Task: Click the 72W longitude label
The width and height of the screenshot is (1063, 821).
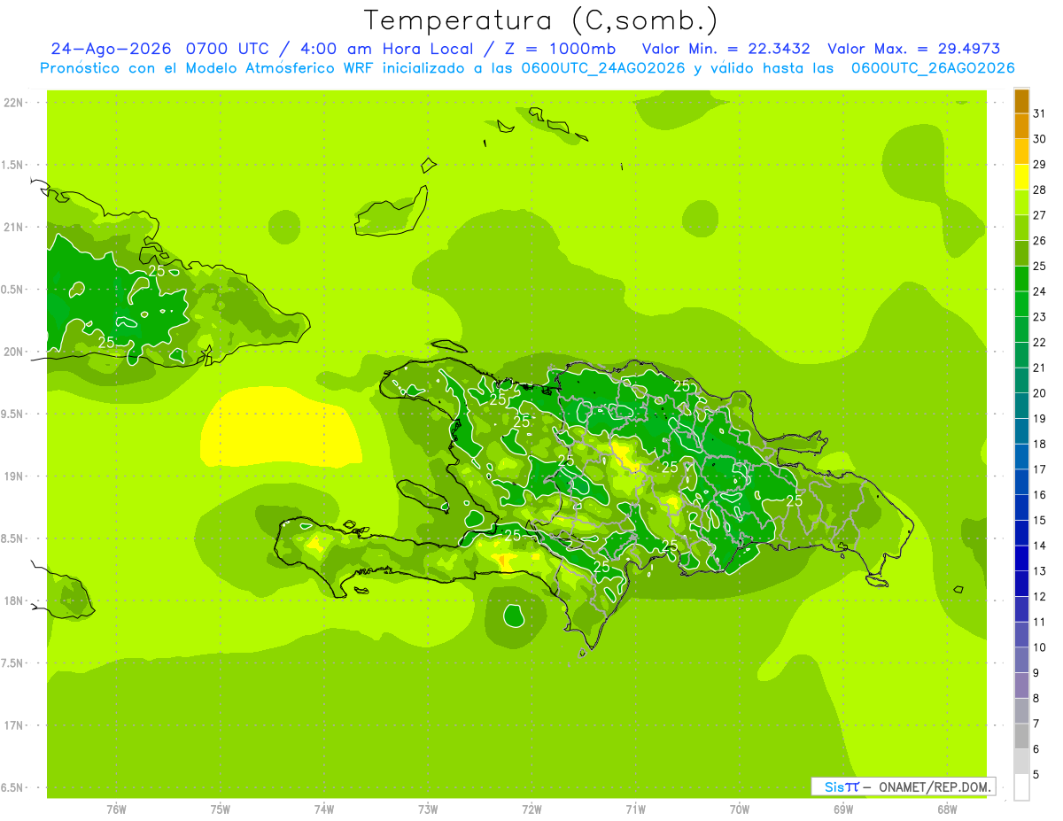Action: [531, 809]
